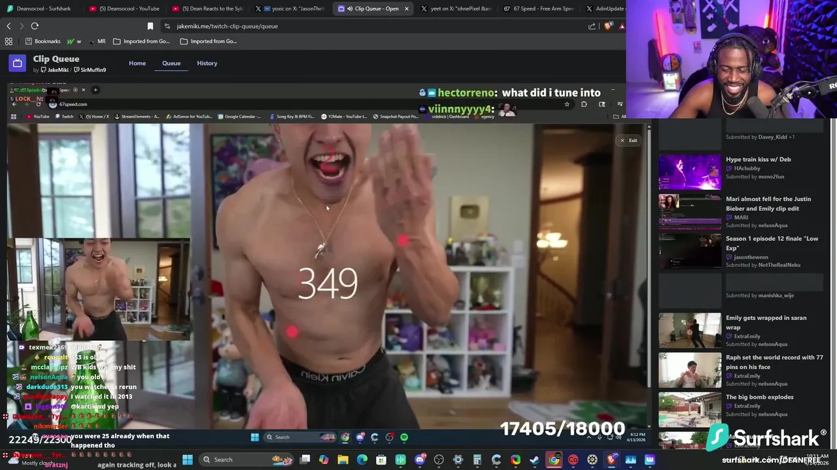The image size is (837, 470).
Task: Click the taskbar Search box
Action: pos(245,460)
